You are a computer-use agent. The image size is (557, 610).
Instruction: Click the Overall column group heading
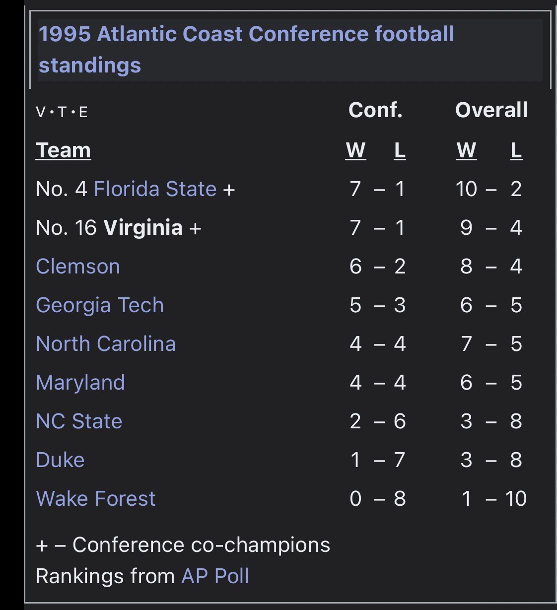pyautogui.click(x=491, y=110)
